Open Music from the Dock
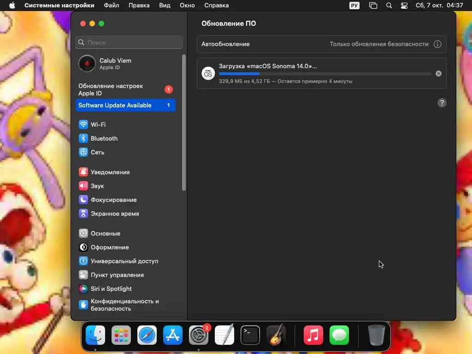This screenshot has width=472, height=354. [313, 335]
